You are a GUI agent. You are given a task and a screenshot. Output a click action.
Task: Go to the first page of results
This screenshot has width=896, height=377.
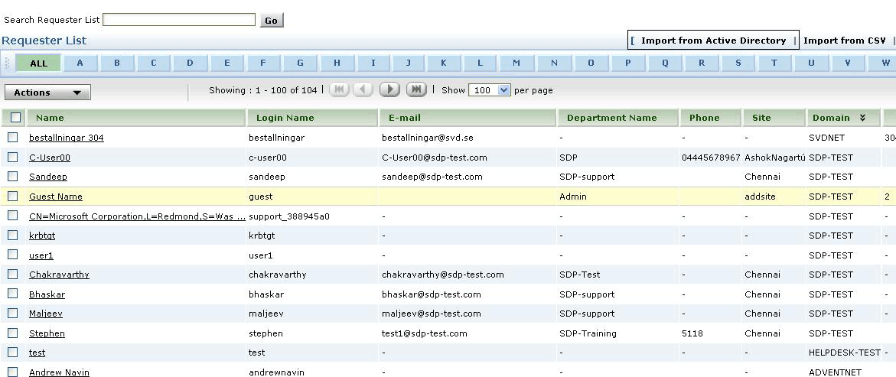coord(339,89)
